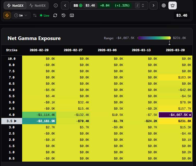The width and height of the screenshot is (196, 166).
Task: Click the -$9.0K cell
Action: click(x=107, y=127)
